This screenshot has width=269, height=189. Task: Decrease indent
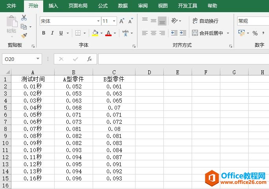174,33
